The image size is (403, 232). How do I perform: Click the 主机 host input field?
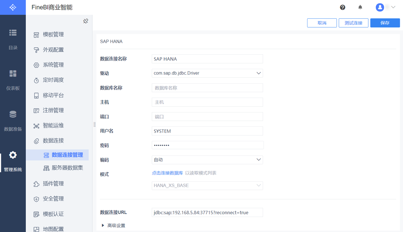[207, 102]
